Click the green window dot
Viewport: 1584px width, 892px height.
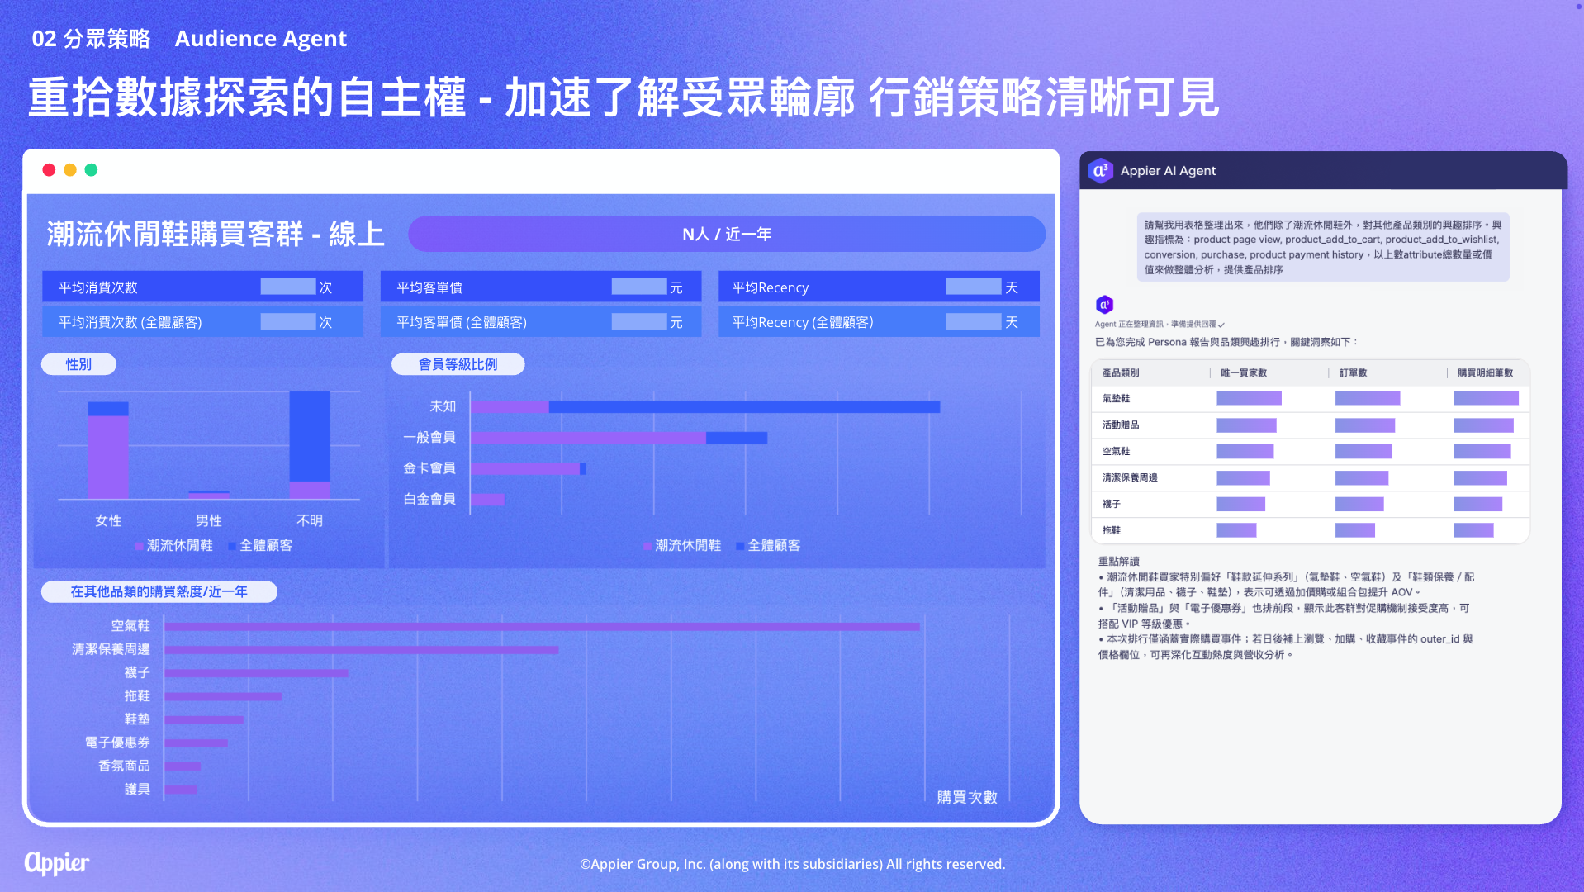pyautogui.click(x=91, y=170)
